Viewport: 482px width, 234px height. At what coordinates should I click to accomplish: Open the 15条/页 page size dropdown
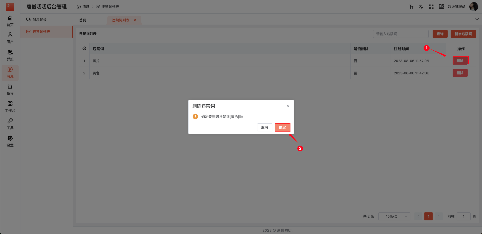[394, 216]
